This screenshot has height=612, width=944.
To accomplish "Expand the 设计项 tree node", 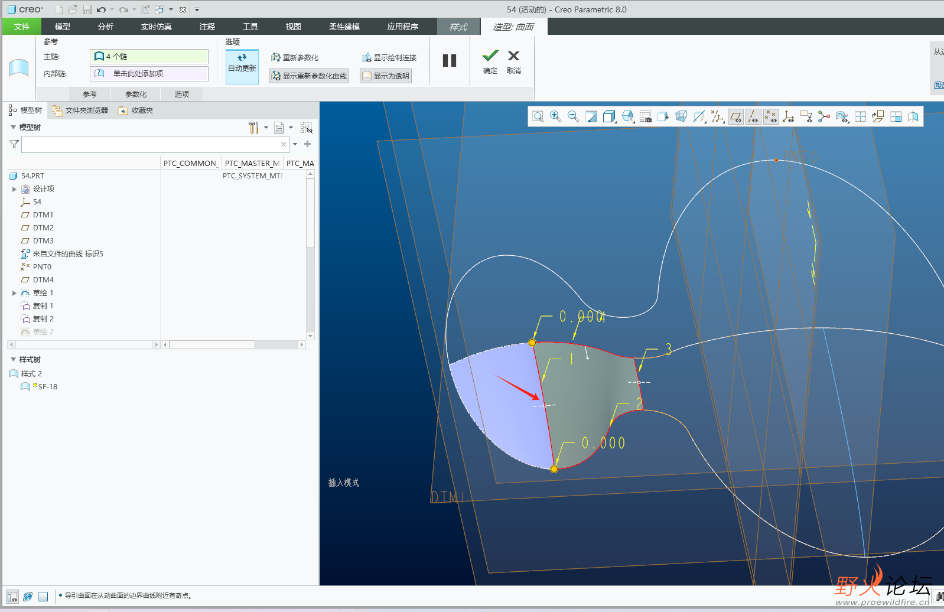I will [x=14, y=189].
